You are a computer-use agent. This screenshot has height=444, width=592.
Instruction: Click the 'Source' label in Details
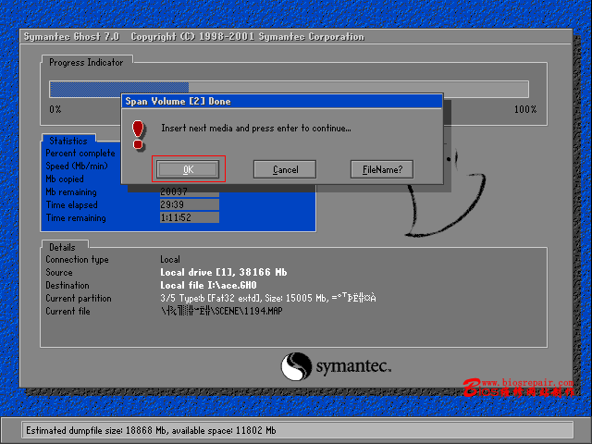(59, 272)
